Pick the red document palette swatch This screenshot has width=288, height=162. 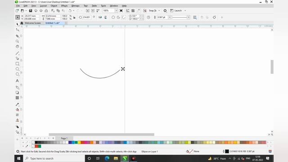(36, 146)
